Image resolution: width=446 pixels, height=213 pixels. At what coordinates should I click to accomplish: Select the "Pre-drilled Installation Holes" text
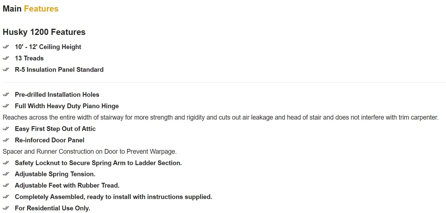[x=57, y=95]
